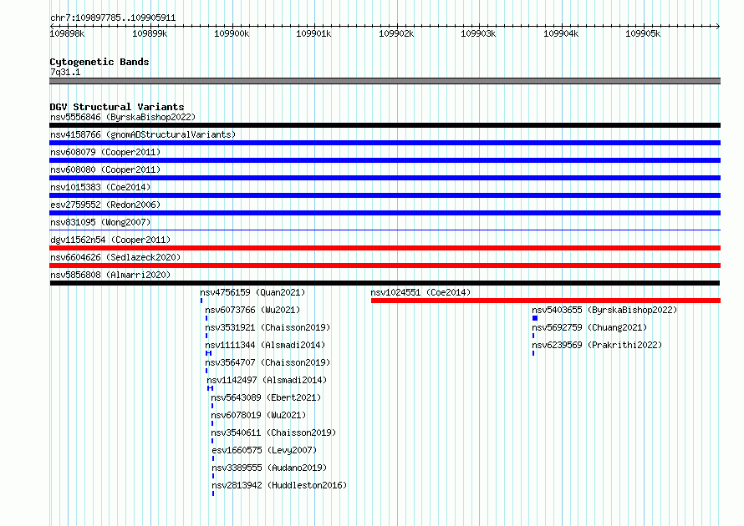Viewport: 744px width, 526px height.
Task: Click nsv1142497 (Alsmadi2014) label
Action: (x=267, y=380)
